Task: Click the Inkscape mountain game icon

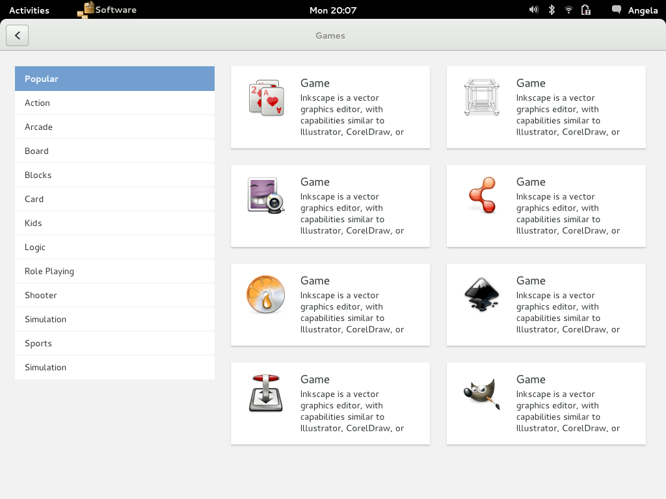Action: (481, 294)
